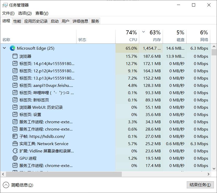Click the Microsoft Edge process icon
The image size is (217, 193).
[12, 48]
